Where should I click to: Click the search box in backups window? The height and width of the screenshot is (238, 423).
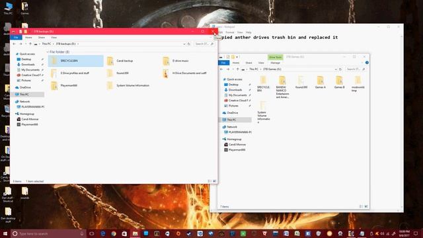[x=204, y=44]
